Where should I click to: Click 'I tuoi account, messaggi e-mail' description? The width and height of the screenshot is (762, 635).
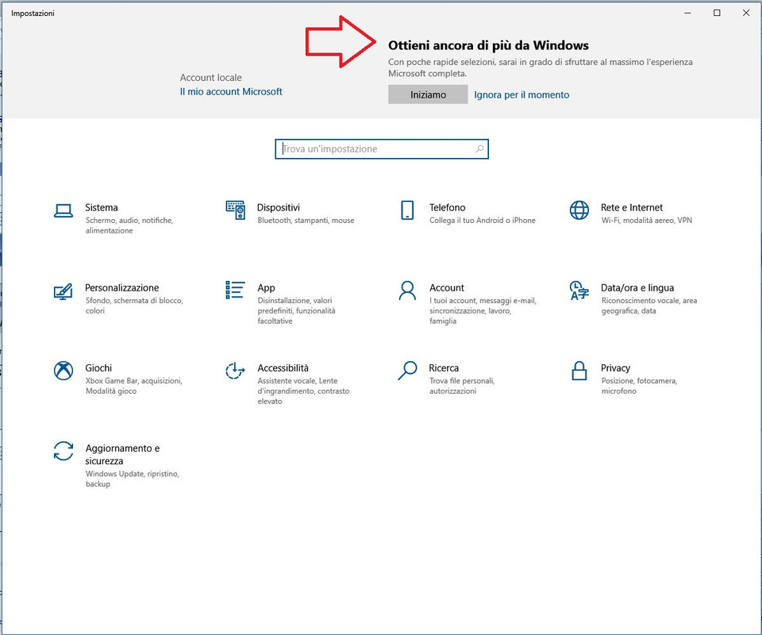point(483,310)
